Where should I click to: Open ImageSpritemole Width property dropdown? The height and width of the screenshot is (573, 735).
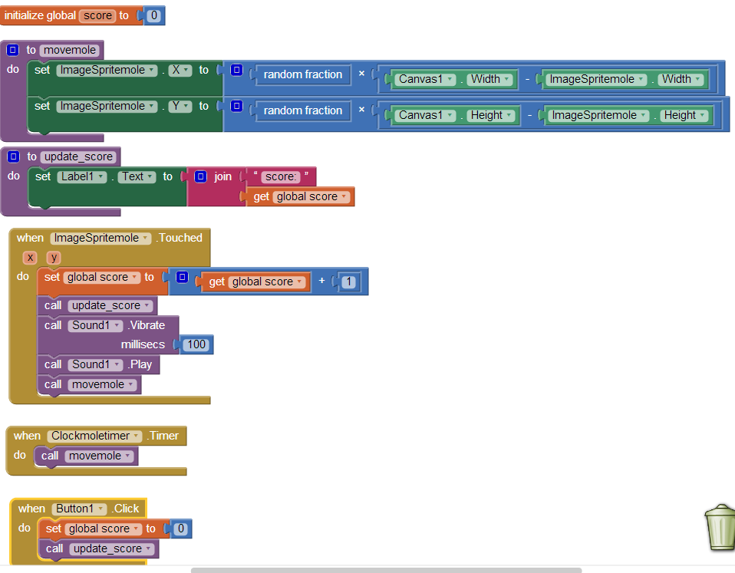681,79
